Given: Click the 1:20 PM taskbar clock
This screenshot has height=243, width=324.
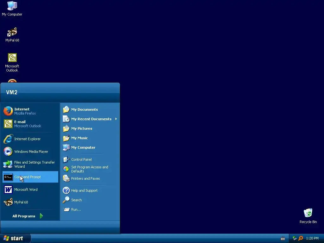Looking at the screenshot, I should [x=312, y=238].
